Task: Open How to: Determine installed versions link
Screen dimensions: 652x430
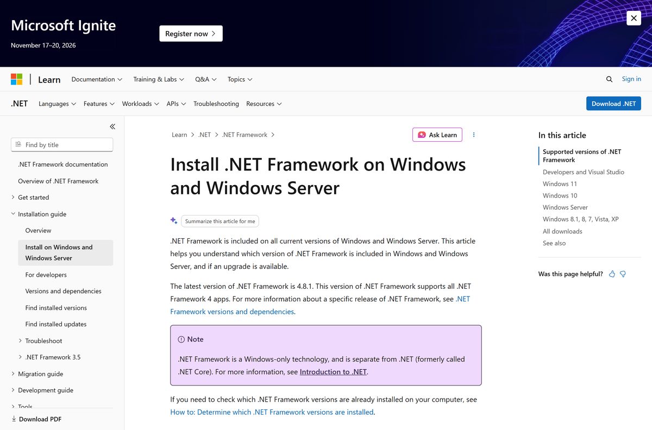Action: click(272, 412)
